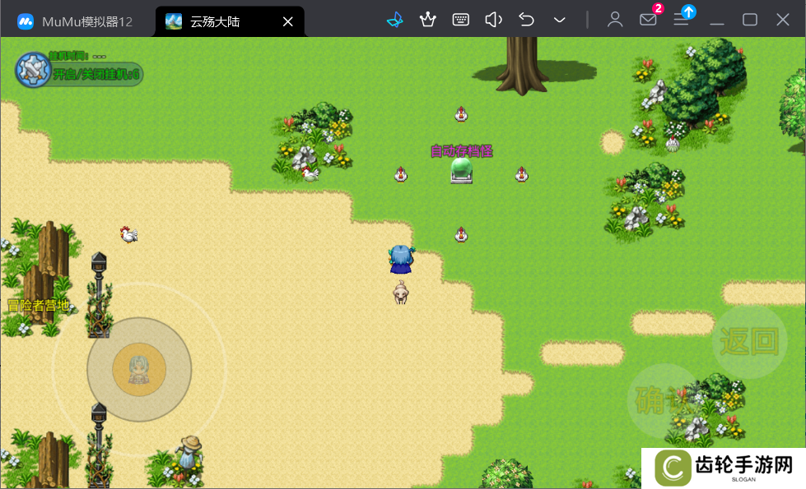Click the chicken above the save crystal
The image size is (806, 489).
pos(461,114)
